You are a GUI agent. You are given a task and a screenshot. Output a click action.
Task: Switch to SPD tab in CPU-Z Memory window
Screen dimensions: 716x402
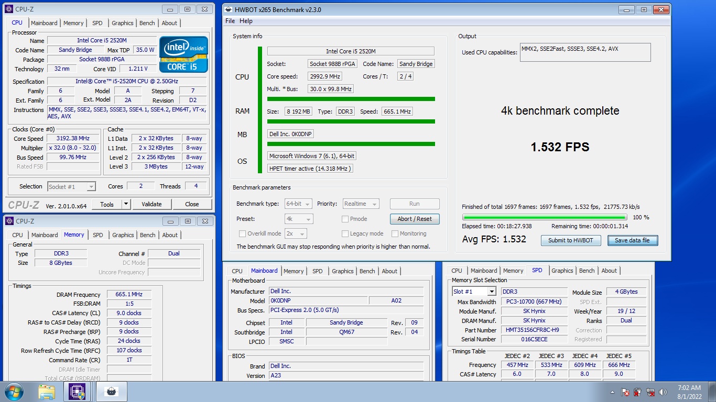pyautogui.click(x=98, y=235)
